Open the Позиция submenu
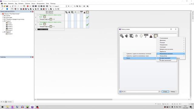The width and height of the screenshot is (194, 109). [x=171, y=43]
